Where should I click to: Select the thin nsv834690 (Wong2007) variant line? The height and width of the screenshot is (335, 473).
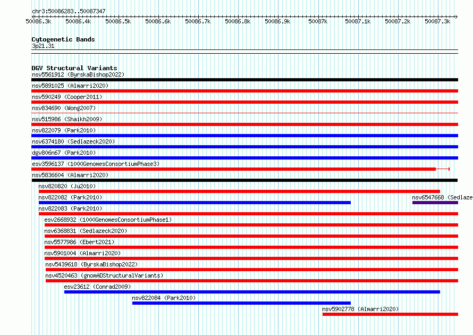(244, 113)
